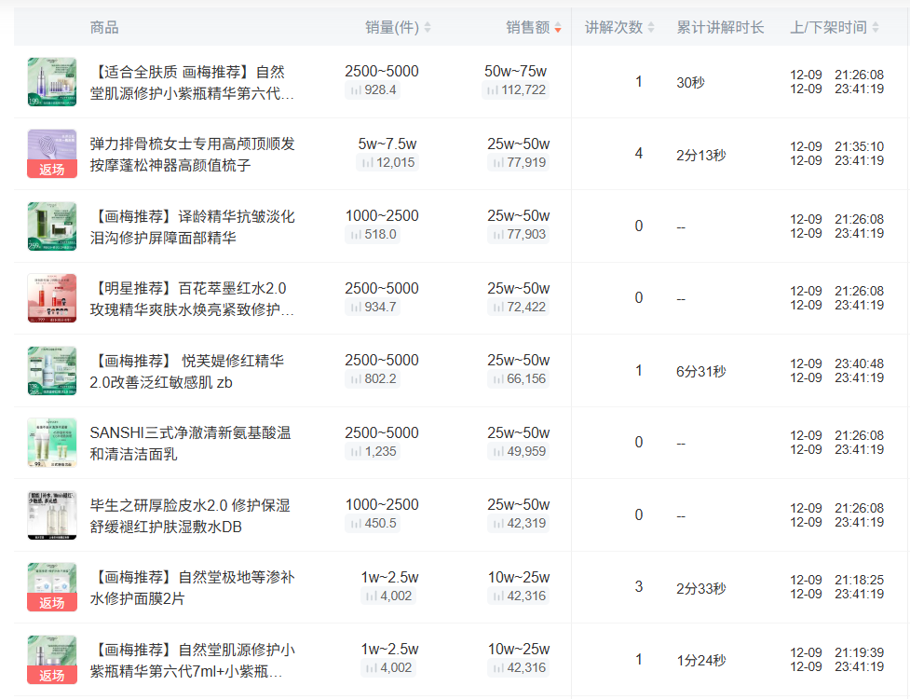910x699 pixels.
Task: Open product link 【画梅推荐】悦芙媞修红精华
Action: 187,372
